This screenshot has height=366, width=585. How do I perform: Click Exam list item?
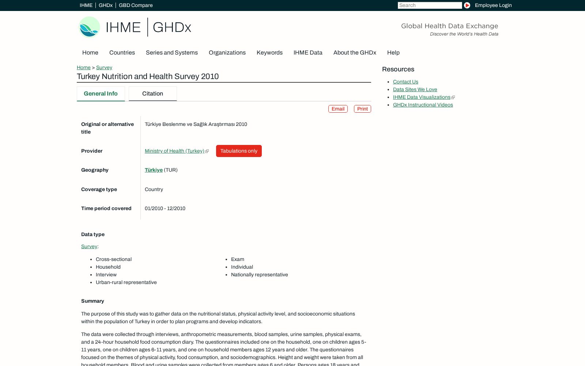tap(238, 259)
